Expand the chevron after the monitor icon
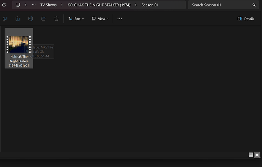This screenshot has width=262, height=167. [26, 5]
